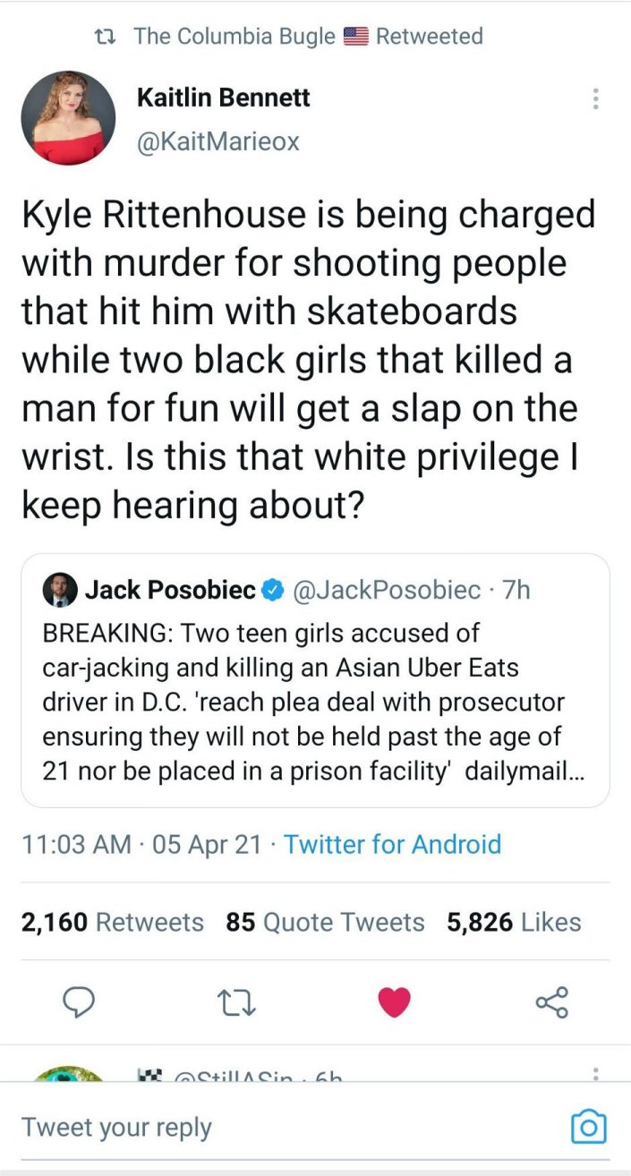Retweet this tweet using the arrows icon

coord(239,1001)
